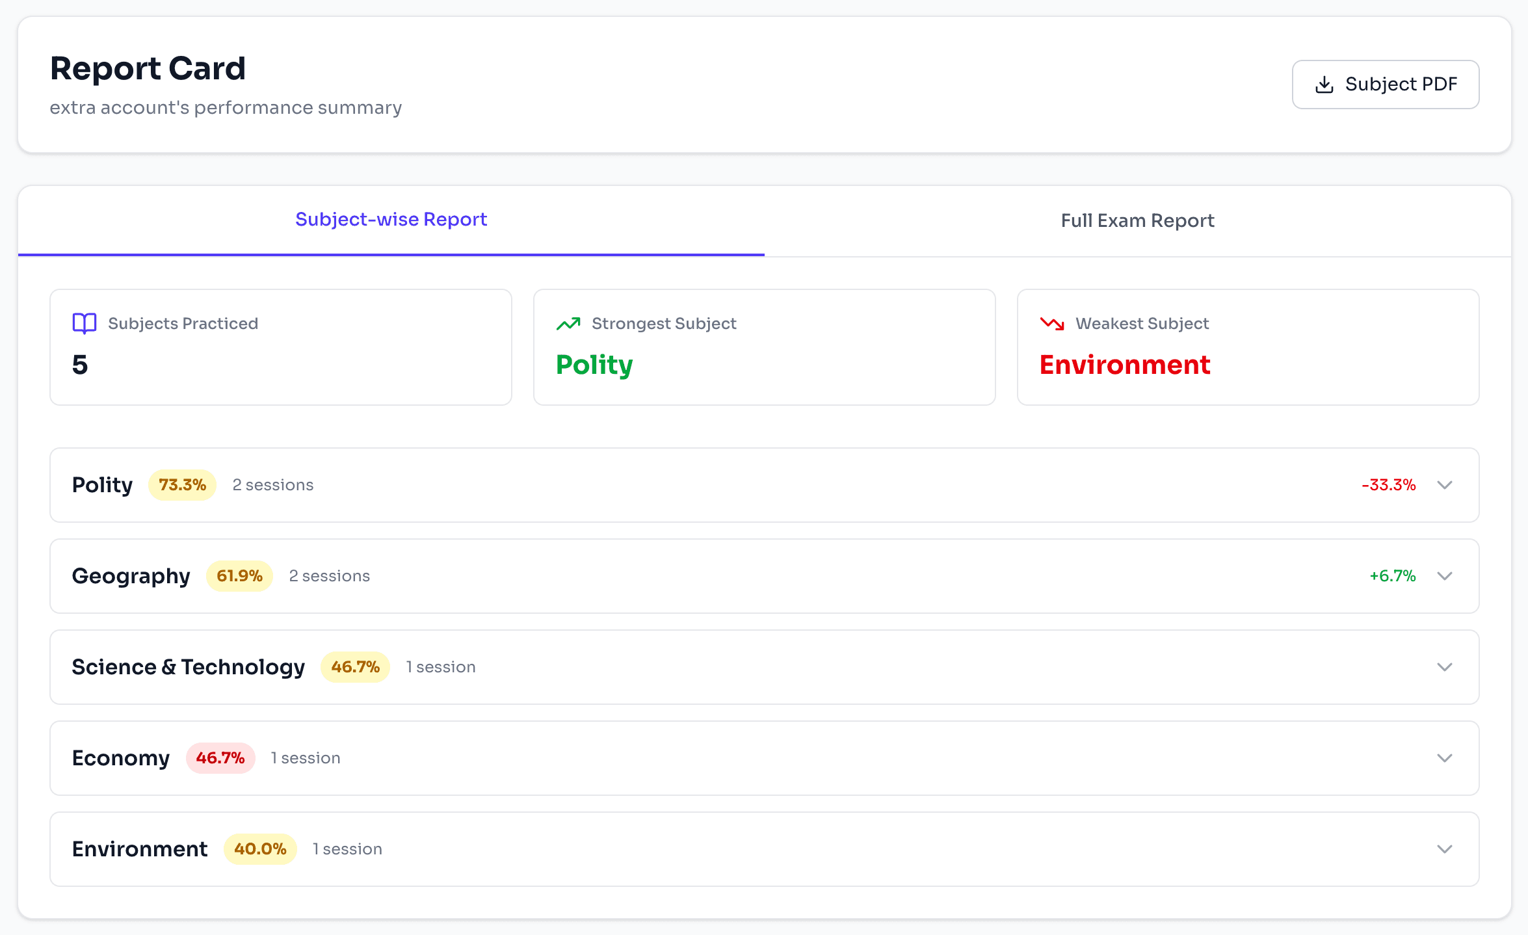Viewport: 1528px width, 935px height.
Task: Switch to the Full Exam Report tab
Action: coord(1137,220)
